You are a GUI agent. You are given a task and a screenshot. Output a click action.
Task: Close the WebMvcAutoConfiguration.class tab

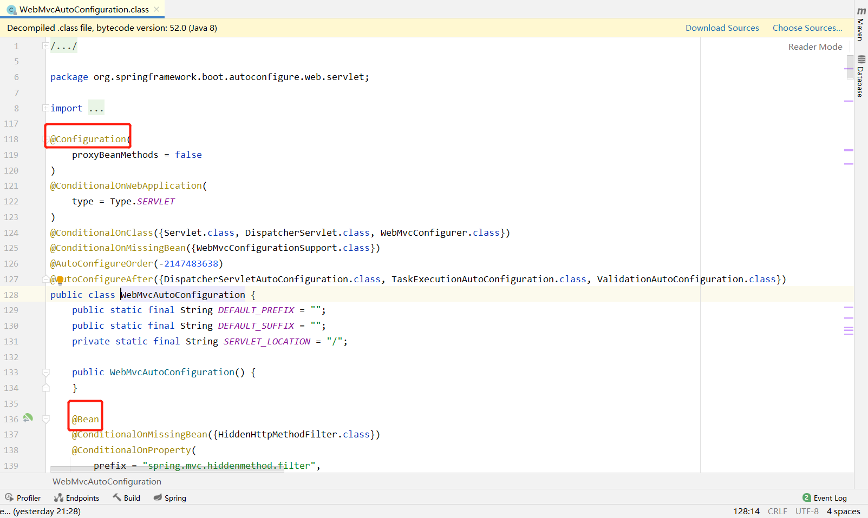(156, 9)
